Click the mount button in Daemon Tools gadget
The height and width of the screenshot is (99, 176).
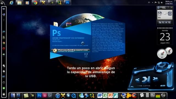159,12
